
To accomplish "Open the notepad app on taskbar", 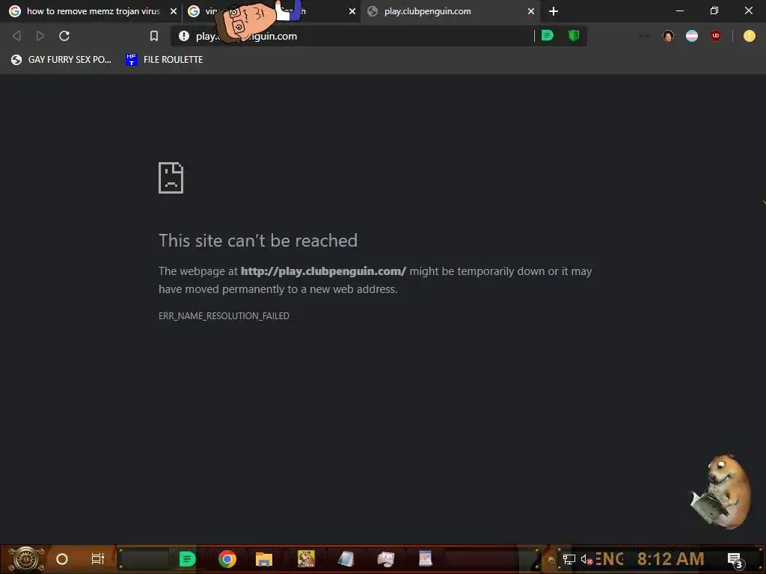I will pyautogui.click(x=346, y=559).
